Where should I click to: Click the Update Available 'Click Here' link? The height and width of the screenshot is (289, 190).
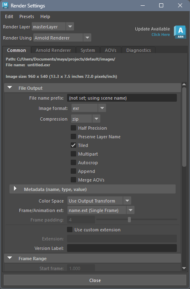[160, 35]
